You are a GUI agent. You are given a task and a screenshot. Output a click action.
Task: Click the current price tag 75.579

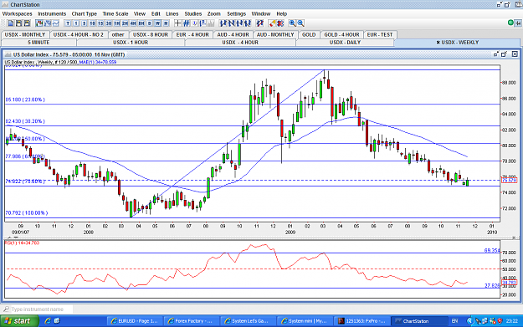[509, 181]
